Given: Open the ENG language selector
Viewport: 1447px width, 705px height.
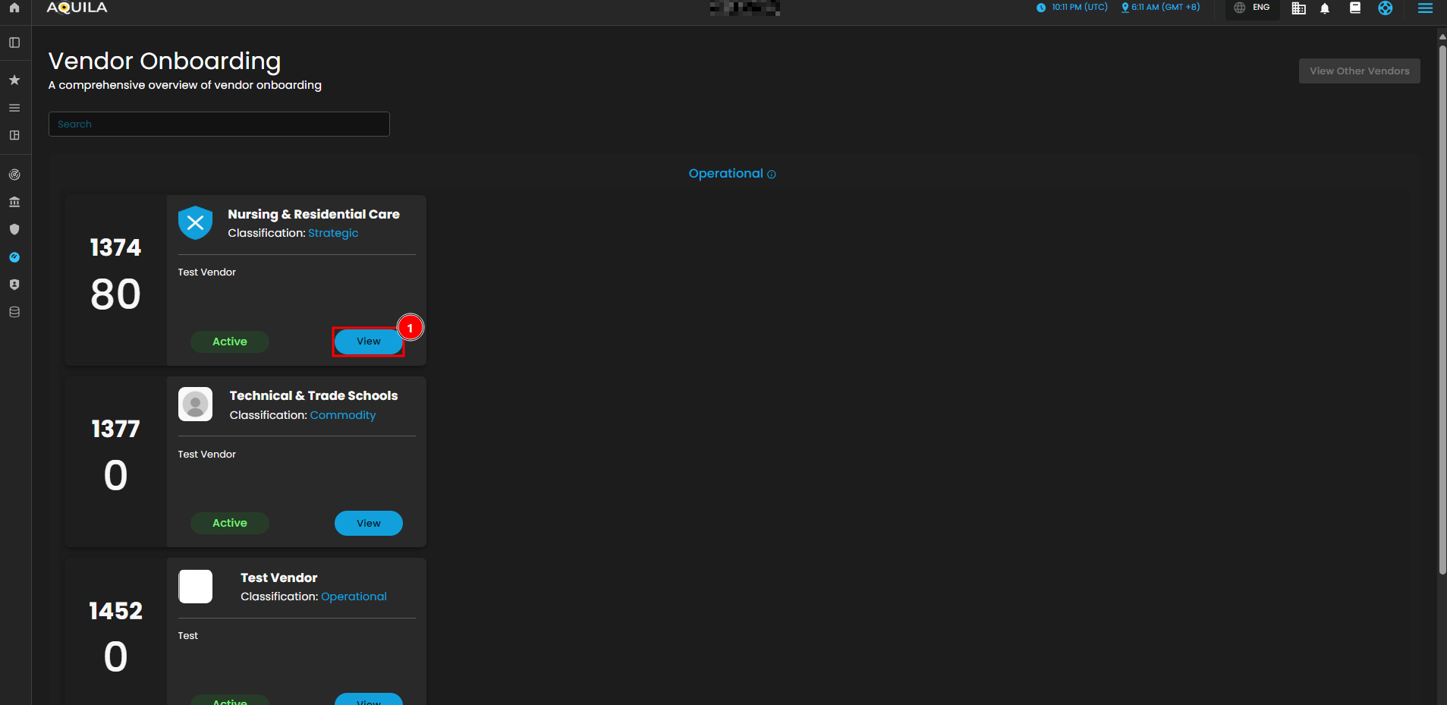Looking at the screenshot, I should [x=1253, y=8].
